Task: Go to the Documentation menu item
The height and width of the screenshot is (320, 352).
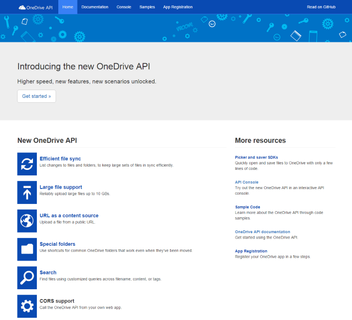Action: pyautogui.click(x=95, y=7)
